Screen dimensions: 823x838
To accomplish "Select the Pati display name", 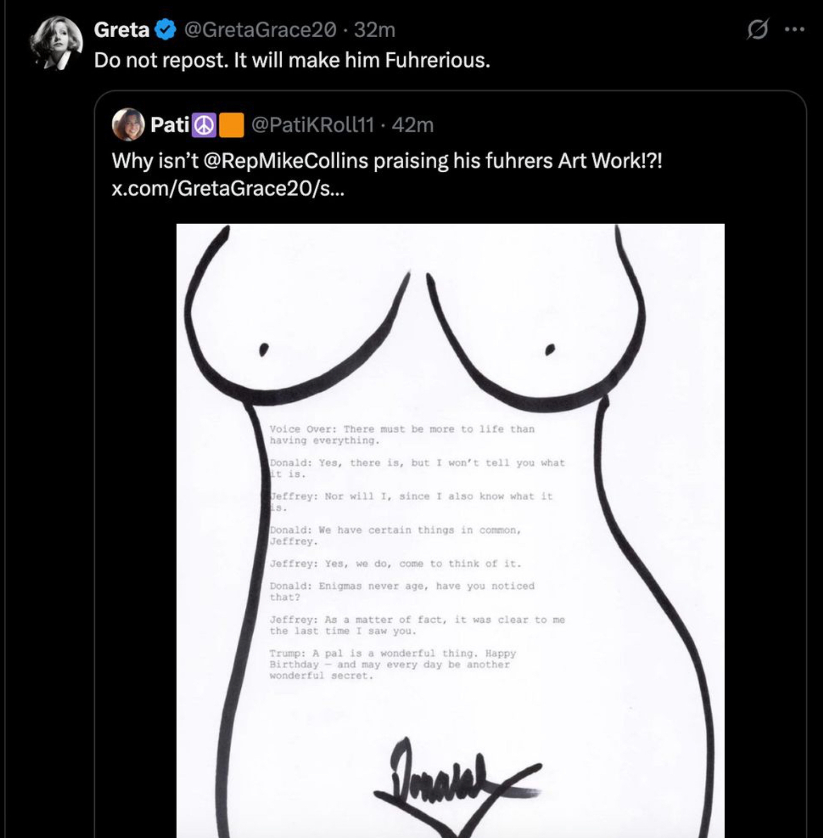I will tap(170, 125).
